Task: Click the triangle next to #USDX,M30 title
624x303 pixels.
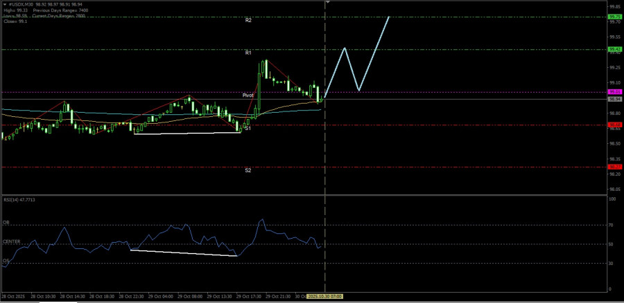Action: tap(3, 3)
